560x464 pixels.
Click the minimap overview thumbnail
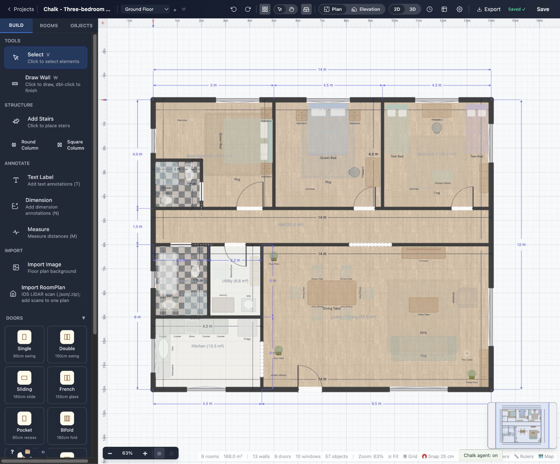pos(522,425)
